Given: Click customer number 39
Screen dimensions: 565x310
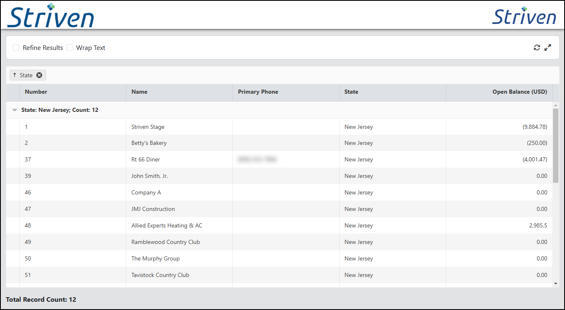Looking at the screenshot, I should (x=28, y=176).
